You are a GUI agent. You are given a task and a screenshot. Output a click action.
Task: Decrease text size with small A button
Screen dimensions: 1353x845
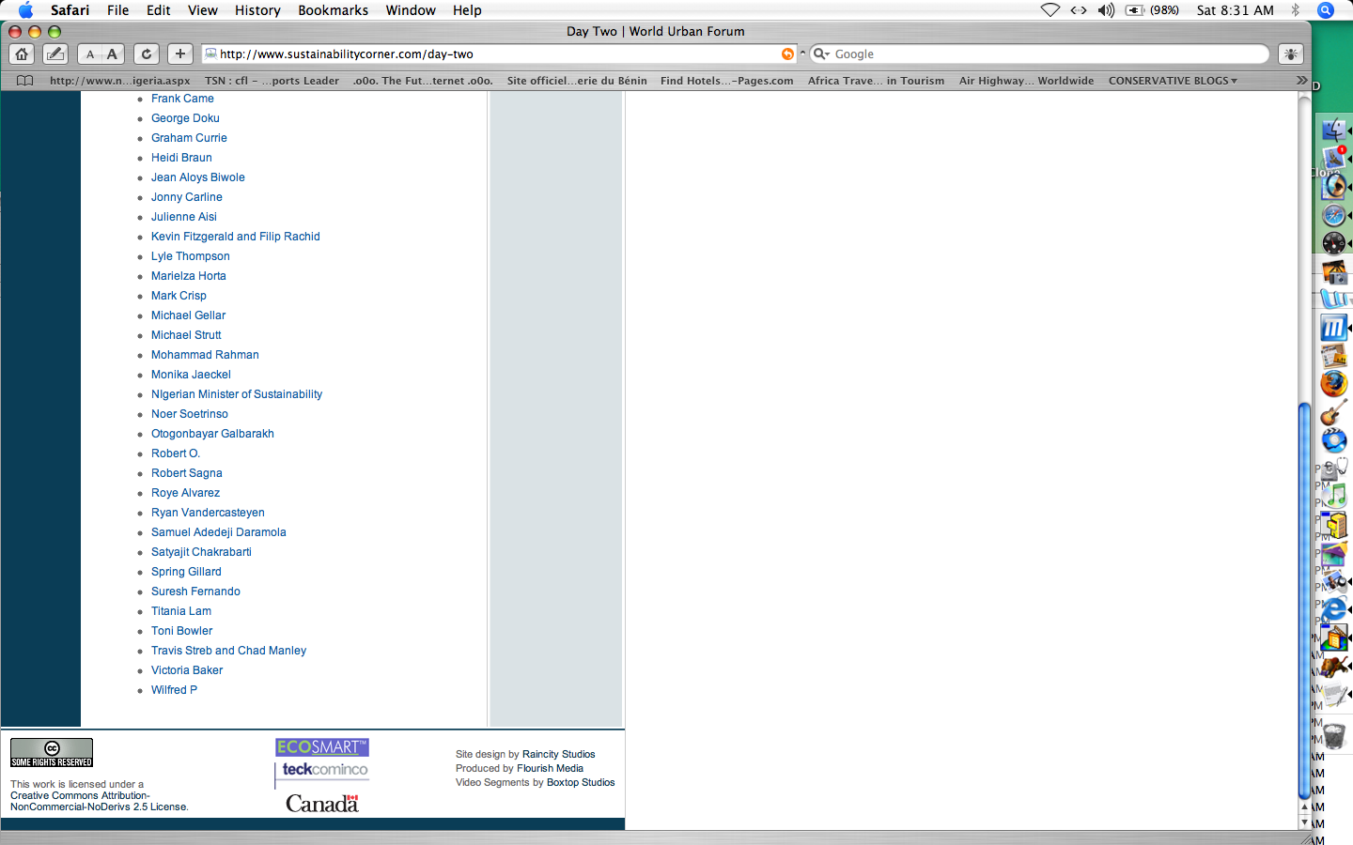coord(90,54)
